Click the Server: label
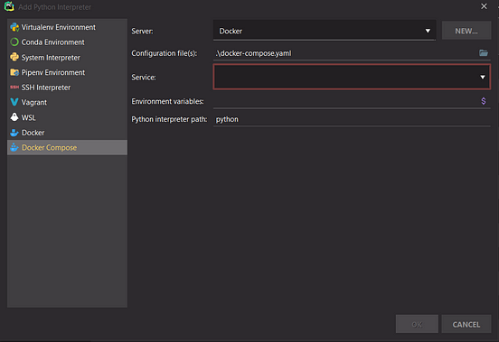499x342 pixels. tap(142, 31)
